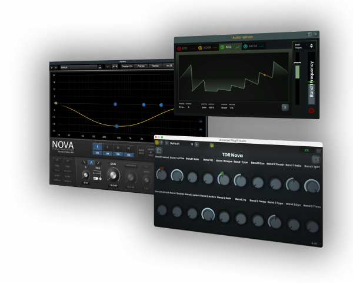Click the Band 1 Ratio knob
The image size is (353, 283).
pos(293,185)
